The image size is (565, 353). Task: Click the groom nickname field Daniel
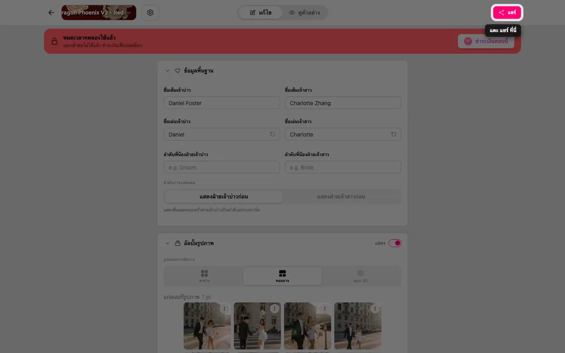click(222, 134)
